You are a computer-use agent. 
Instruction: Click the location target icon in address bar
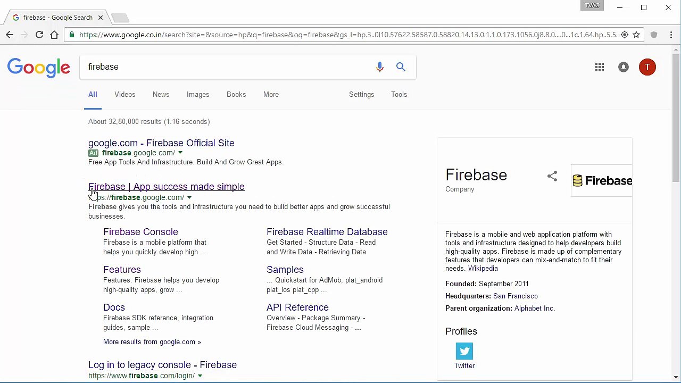pyautogui.click(x=625, y=35)
